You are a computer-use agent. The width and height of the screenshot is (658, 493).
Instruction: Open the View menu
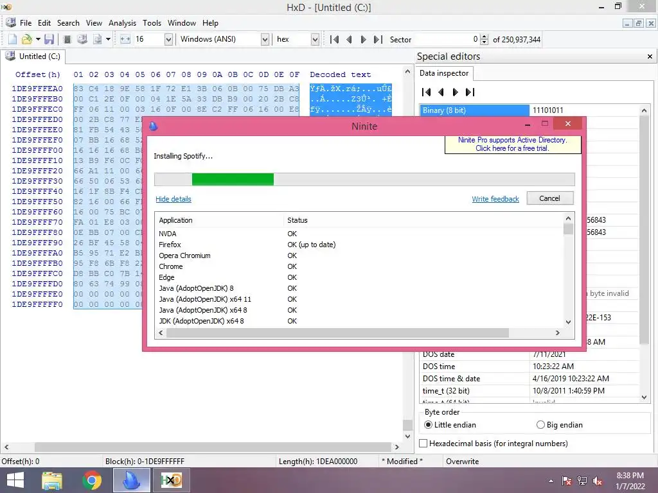(x=94, y=23)
